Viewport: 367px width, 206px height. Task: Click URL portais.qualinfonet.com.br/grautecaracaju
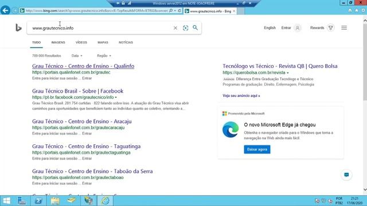(x=78, y=128)
